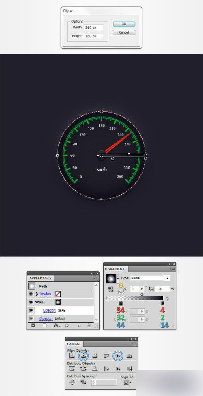
Task: Click Vertical Distribute Space icon
Action: pos(72,382)
